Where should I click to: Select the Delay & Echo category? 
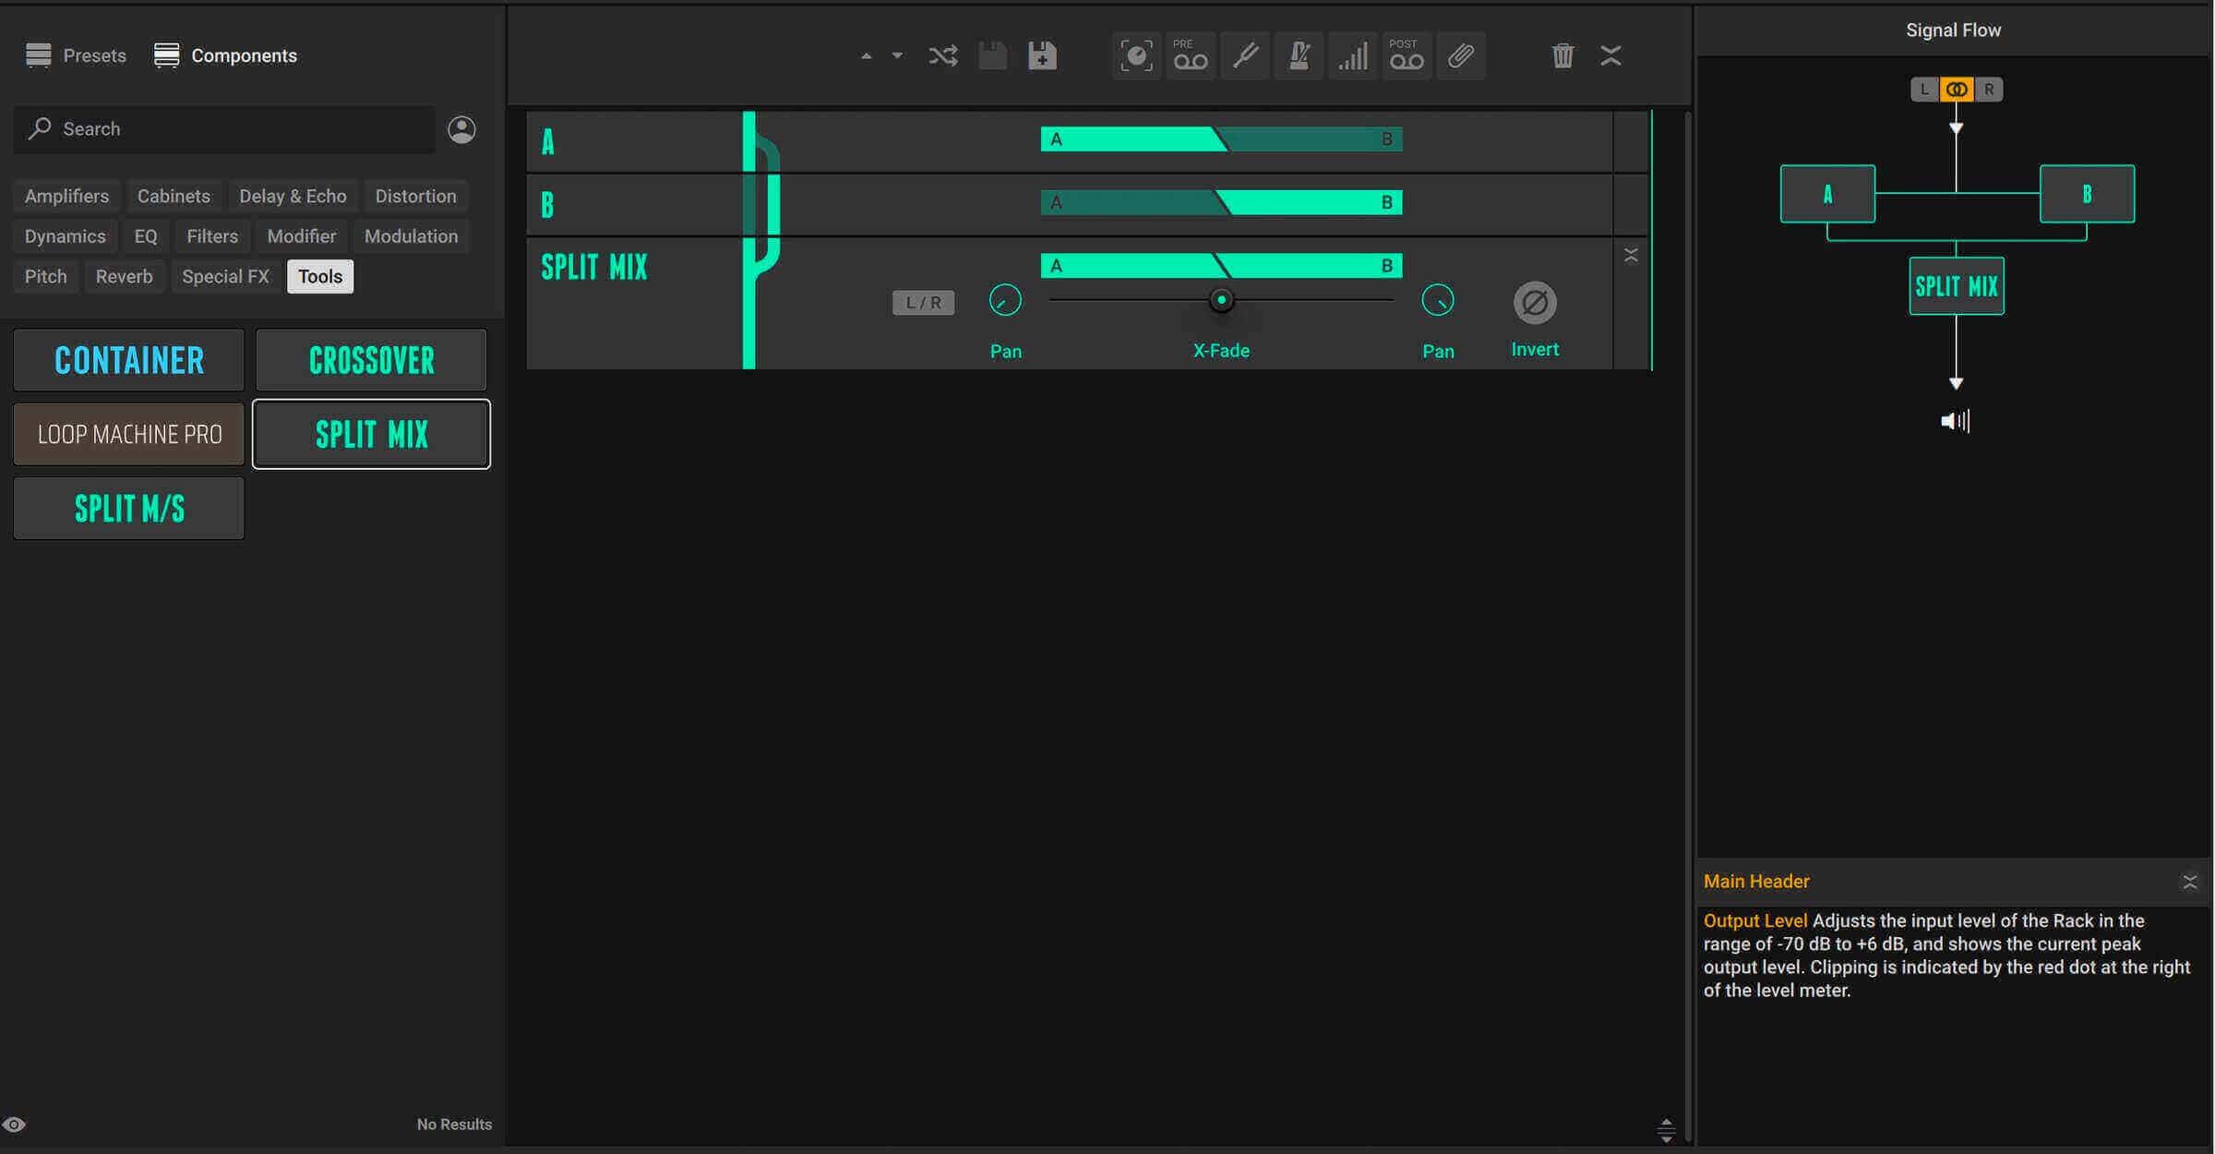pos(293,197)
